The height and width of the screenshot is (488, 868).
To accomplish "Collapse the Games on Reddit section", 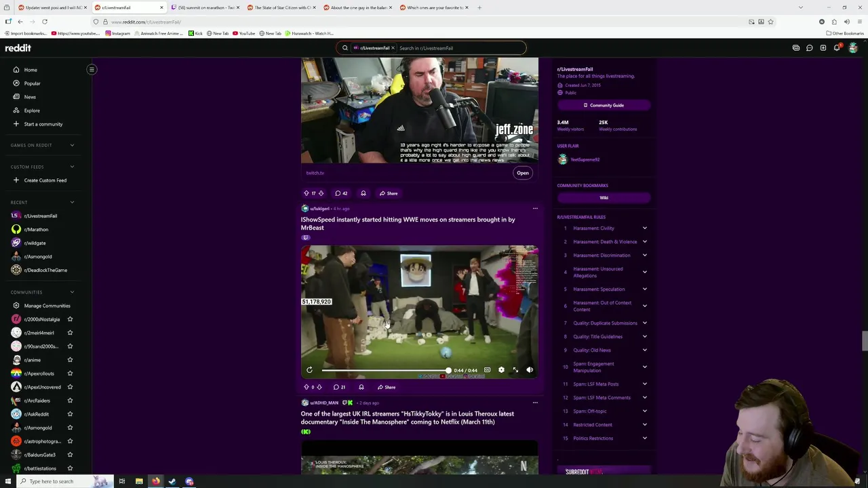I will pyautogui.click(x=72, y=145).
